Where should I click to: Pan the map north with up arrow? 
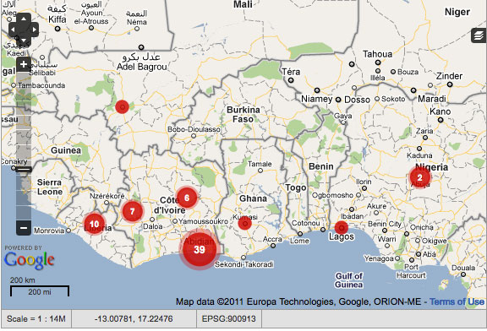tap(24, 19)
